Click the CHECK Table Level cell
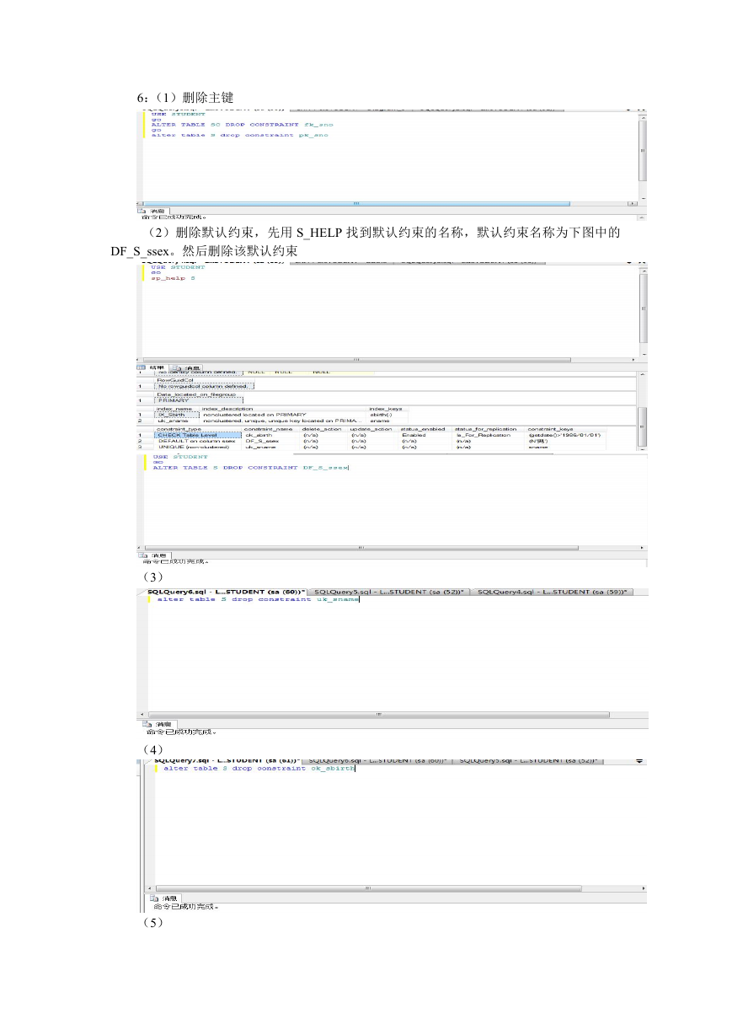Image resolution: width=732 pixels, height=1035 pixels. pyautogui.click(x=199, y=435)
